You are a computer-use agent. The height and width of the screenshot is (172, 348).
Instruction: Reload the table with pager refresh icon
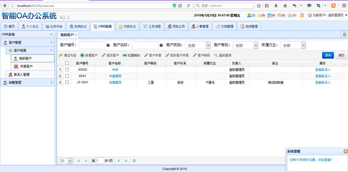coord(134,161)
